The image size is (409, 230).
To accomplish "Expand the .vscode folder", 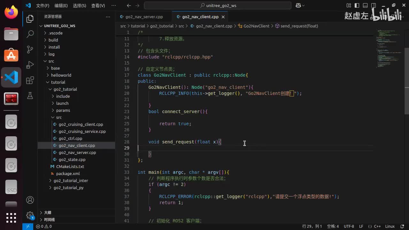I will [x=76, y=33].
